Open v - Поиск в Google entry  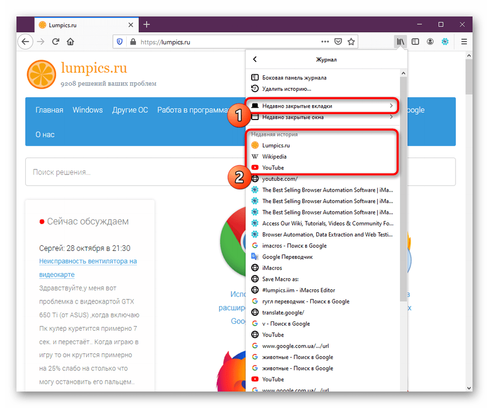point(323,324)
